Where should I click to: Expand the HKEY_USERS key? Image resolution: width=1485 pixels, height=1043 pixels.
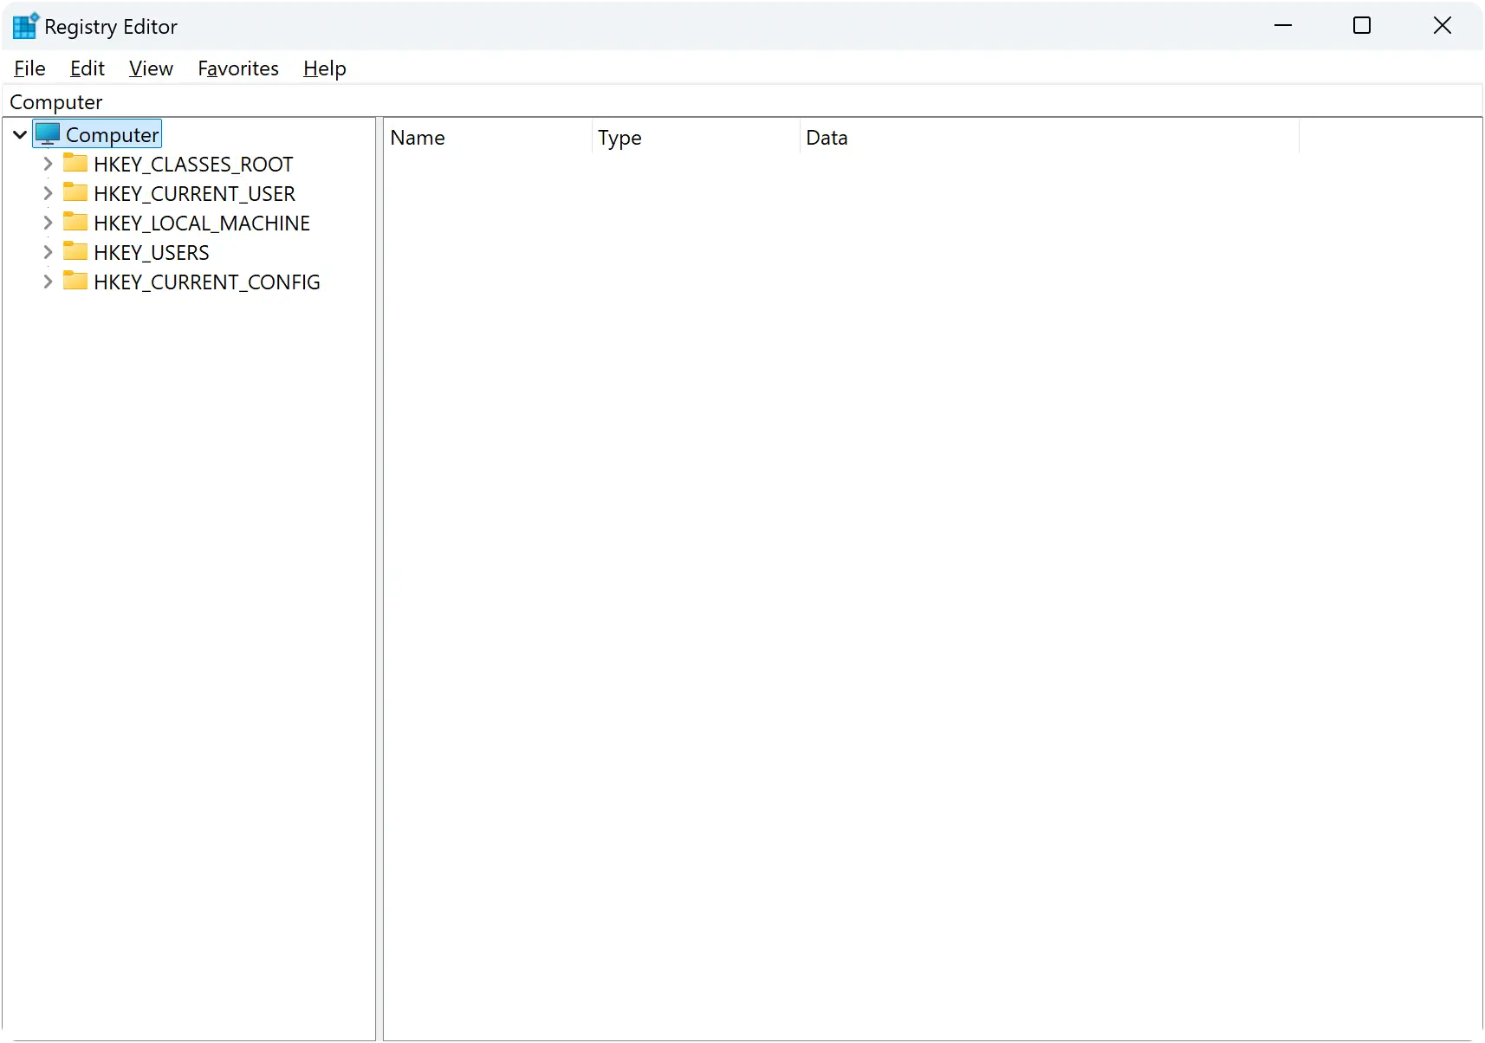coord(48,252)
